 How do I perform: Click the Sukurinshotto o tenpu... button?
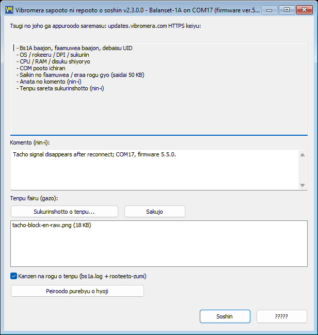[x=65, y=212]
